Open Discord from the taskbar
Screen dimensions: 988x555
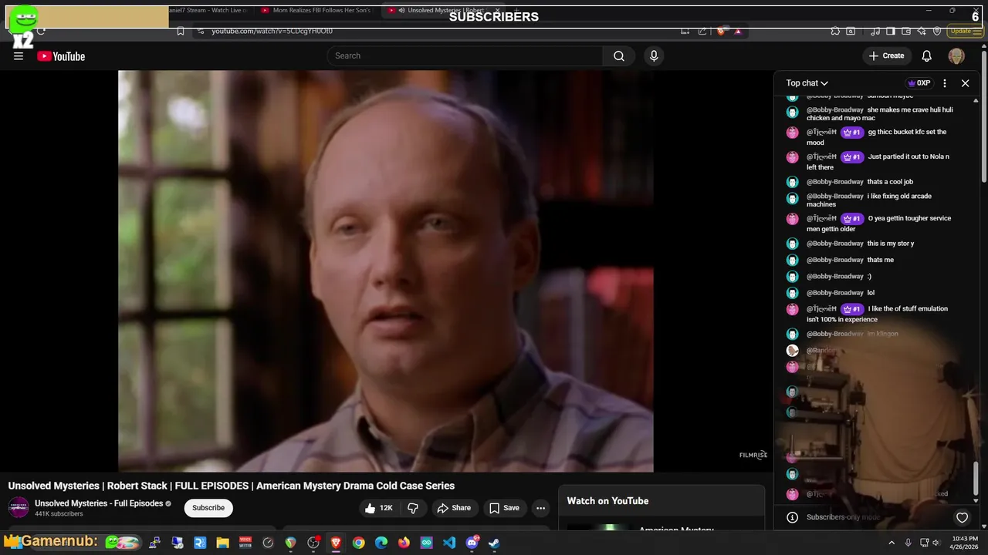(x=472, y=543)
